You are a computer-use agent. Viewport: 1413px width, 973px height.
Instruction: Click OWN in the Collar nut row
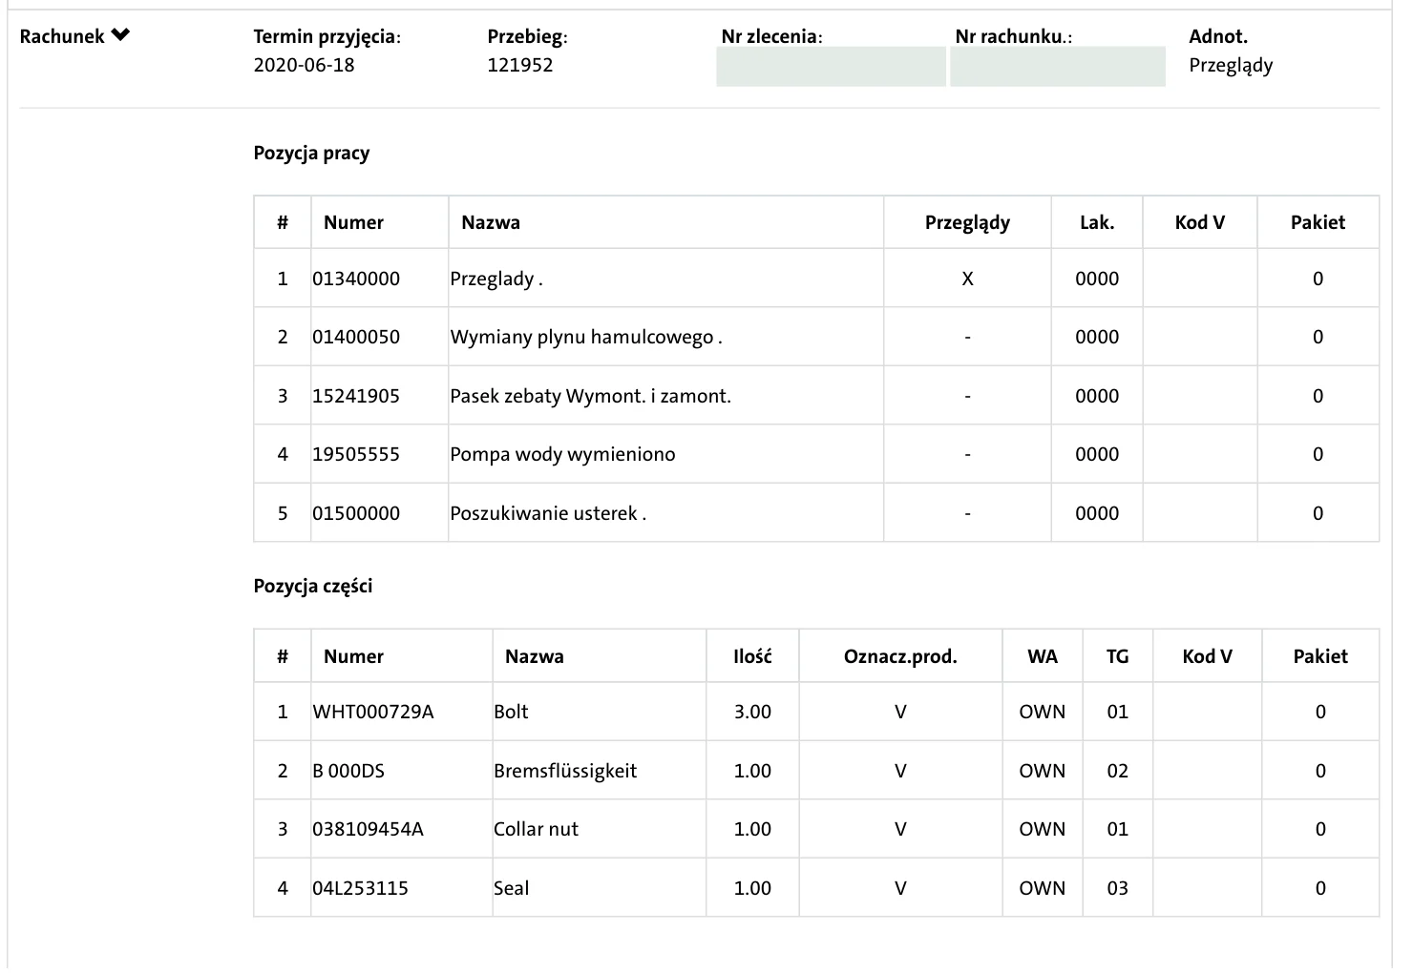click(x=1043, y=829)
